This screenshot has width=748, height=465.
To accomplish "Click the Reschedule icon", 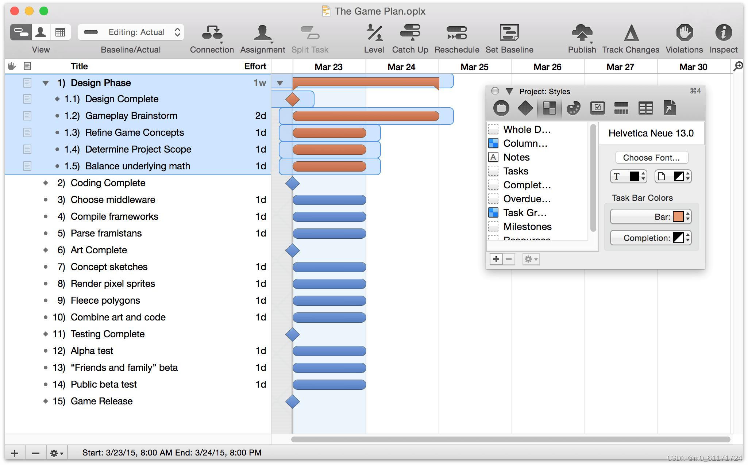I will coord(456,33).
